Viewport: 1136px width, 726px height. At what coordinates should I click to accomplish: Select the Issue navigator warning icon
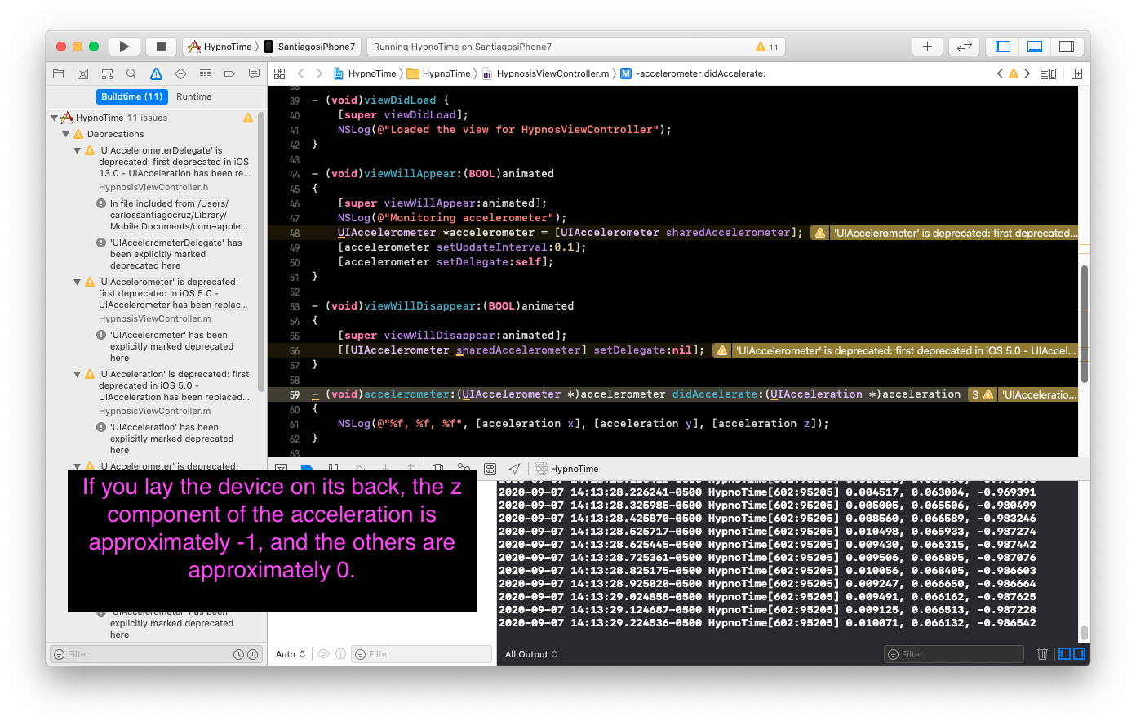click(x=156, y=73)
